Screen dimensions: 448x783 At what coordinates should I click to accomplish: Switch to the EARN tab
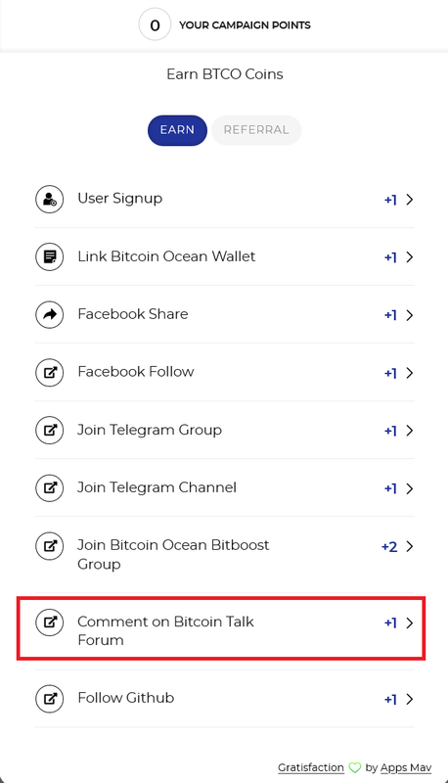pos(177,130)
